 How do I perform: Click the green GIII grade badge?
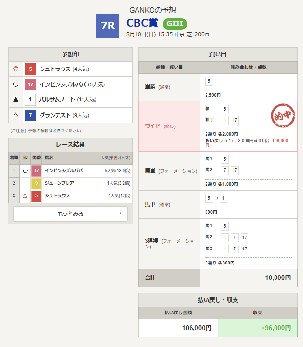pos(175,24)
